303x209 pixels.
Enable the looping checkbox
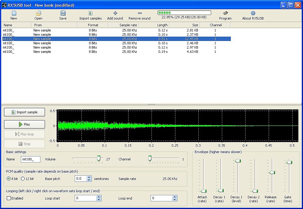pos(9,198)
